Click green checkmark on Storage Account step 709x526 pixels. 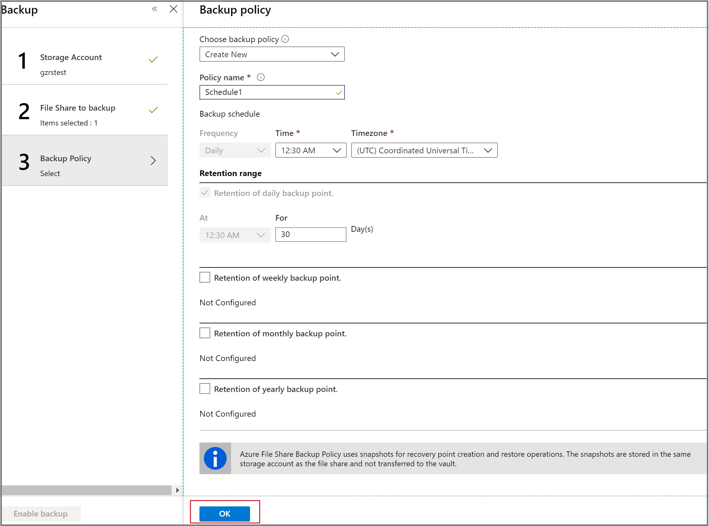click(x=153, y=59)
